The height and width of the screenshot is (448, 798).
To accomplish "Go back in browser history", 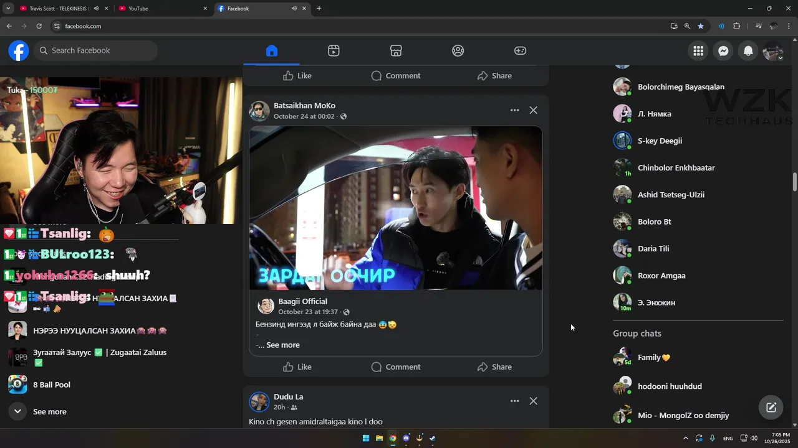I will coord(9,26).
